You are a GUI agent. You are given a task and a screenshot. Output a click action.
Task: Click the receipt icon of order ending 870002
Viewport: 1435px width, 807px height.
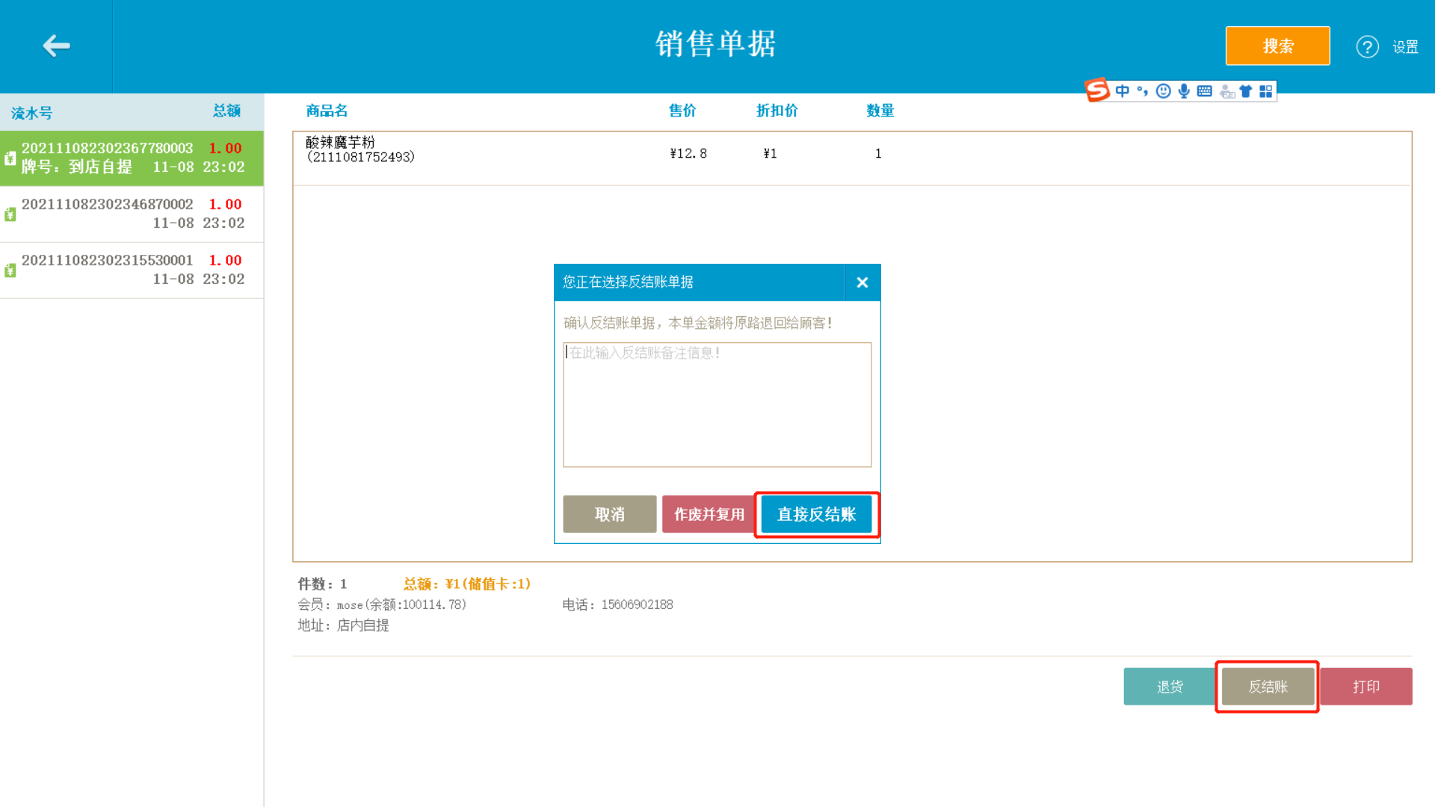click(x=10, y=214)
